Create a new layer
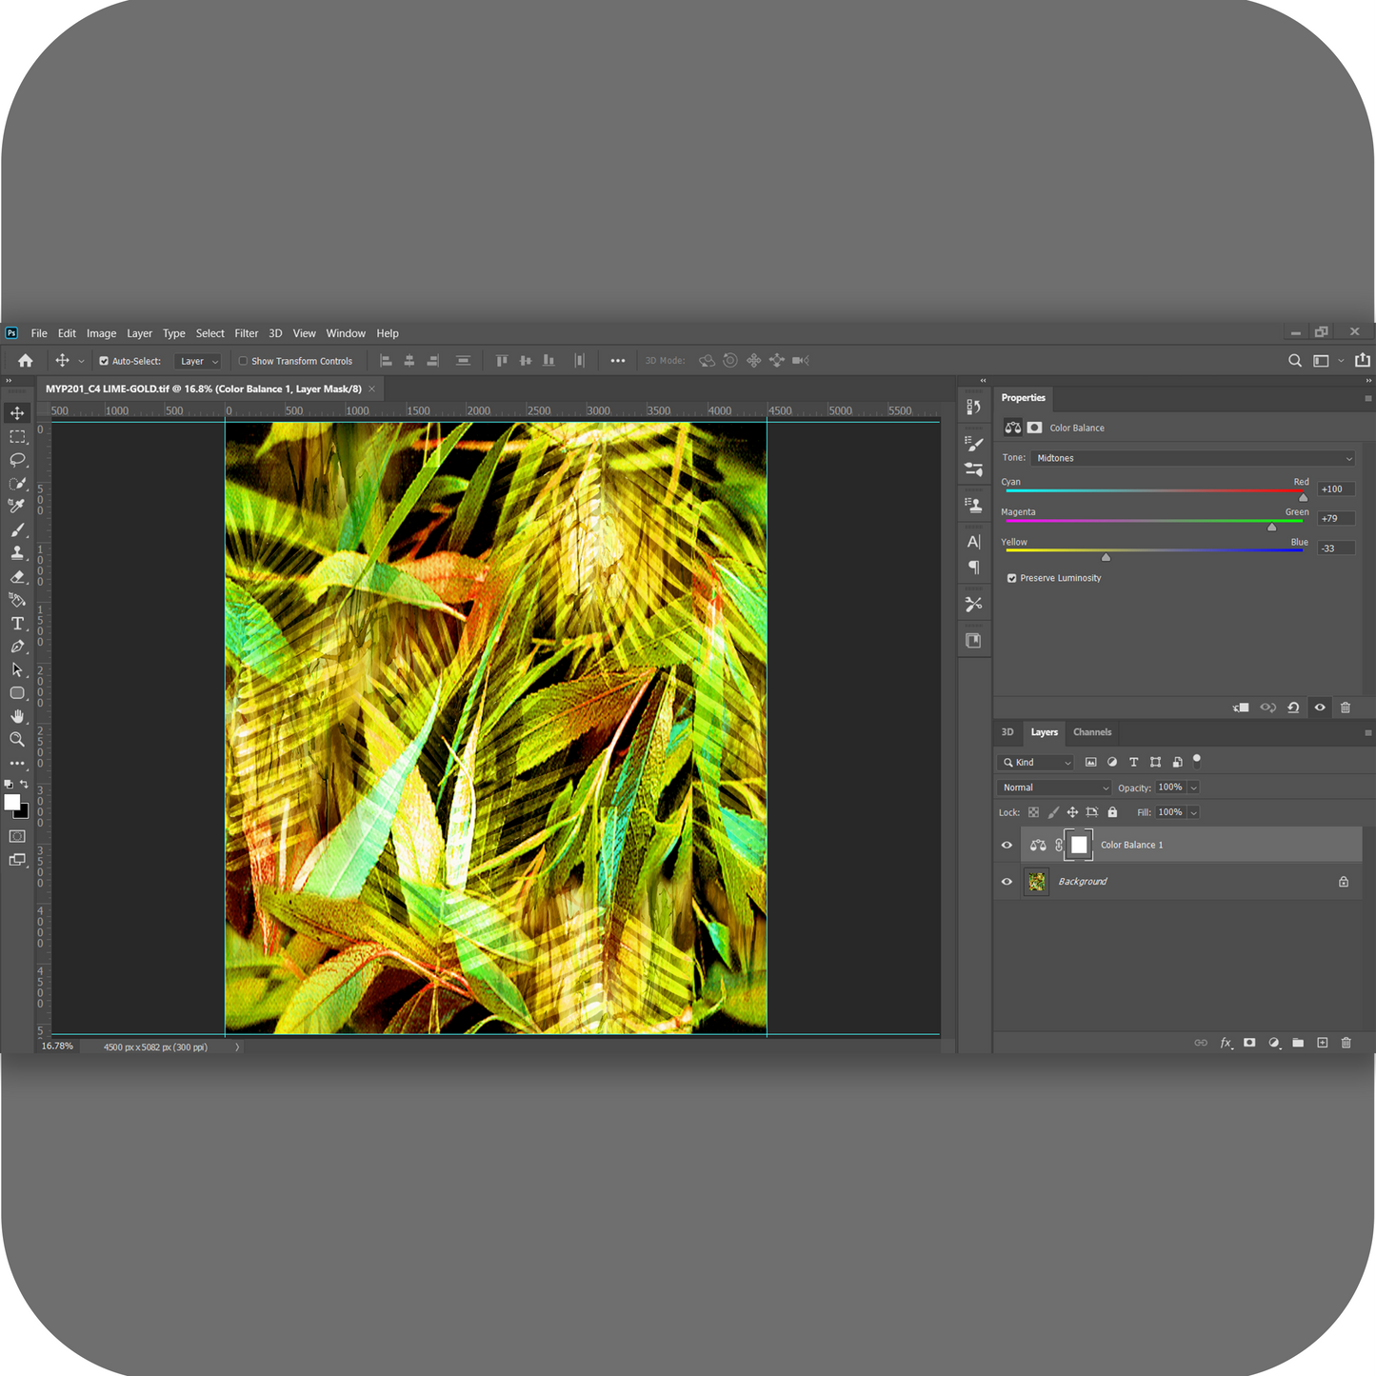The width and height of the screenshot is (1376, 1376). [x=1322, y=1043]
